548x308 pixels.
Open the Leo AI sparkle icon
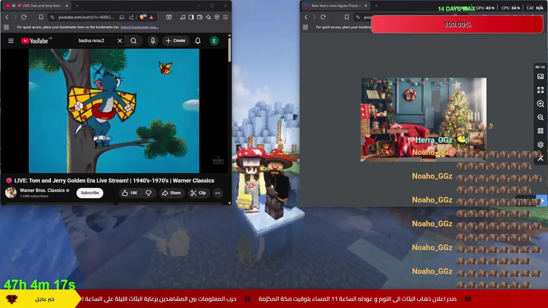pos(208,17)
